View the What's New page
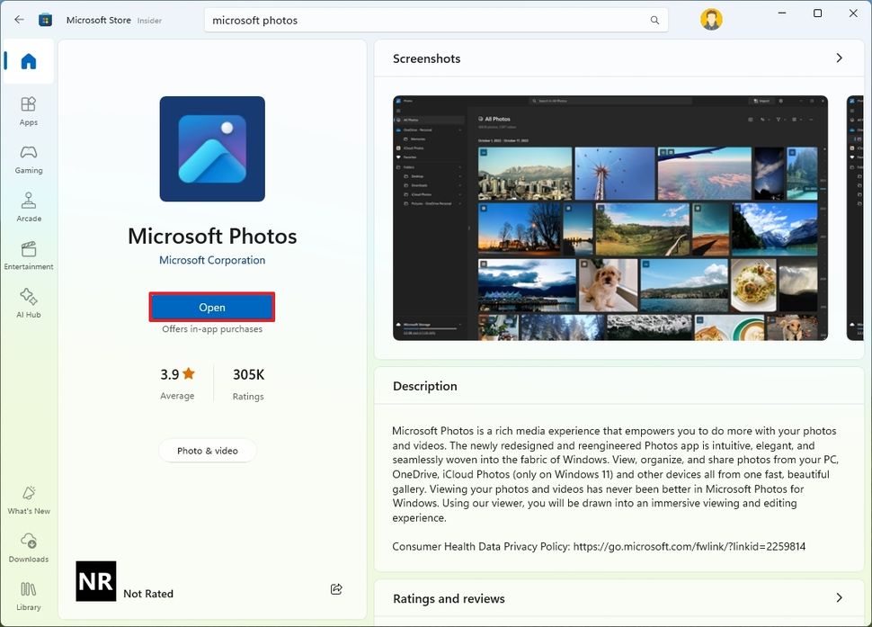Viewport: 872px width, 627px height. pos(28,498)
